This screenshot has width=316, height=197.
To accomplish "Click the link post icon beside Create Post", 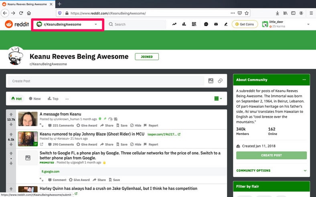I will click(x=220, y=81).
